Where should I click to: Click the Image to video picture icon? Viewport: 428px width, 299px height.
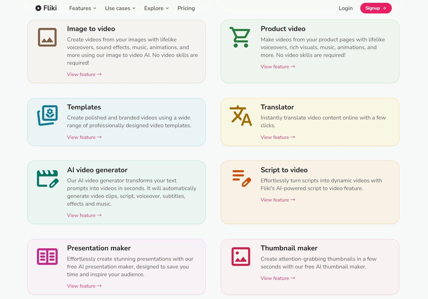point(47,37)
